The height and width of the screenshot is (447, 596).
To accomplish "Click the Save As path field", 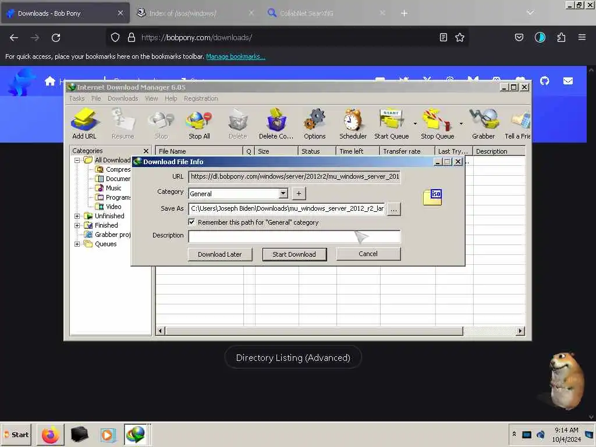I will pos(287,209).
